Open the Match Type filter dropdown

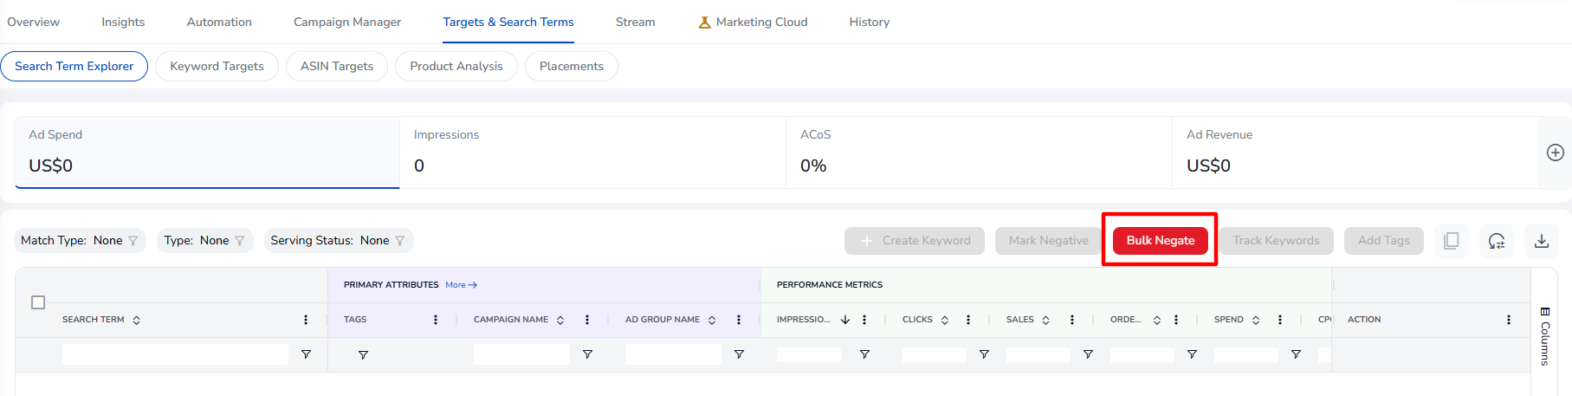coord(80,241)
